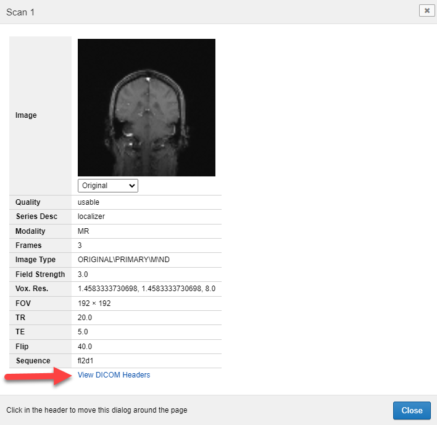Click the Flip value 40.0
Screen dimensions: 437x425
coord(85,347)
